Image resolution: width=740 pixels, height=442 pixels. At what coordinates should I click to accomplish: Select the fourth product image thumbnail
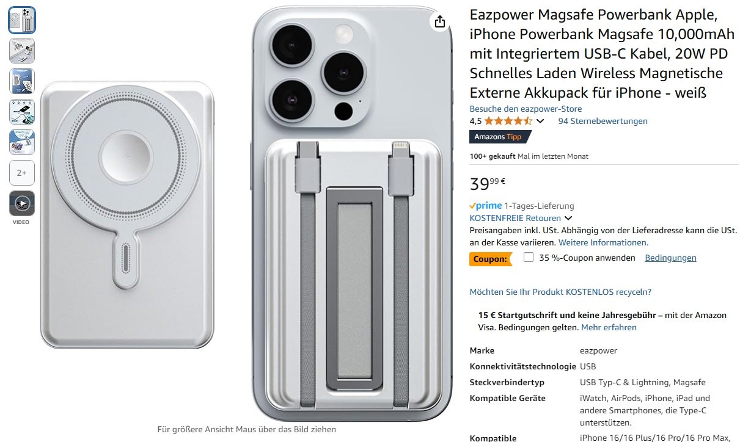(x=22, y=112)
